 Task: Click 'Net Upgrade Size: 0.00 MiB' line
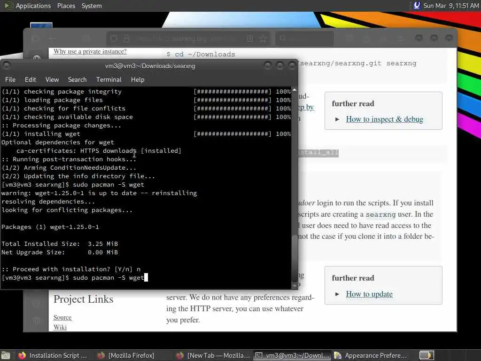click(x=60, y=252)
